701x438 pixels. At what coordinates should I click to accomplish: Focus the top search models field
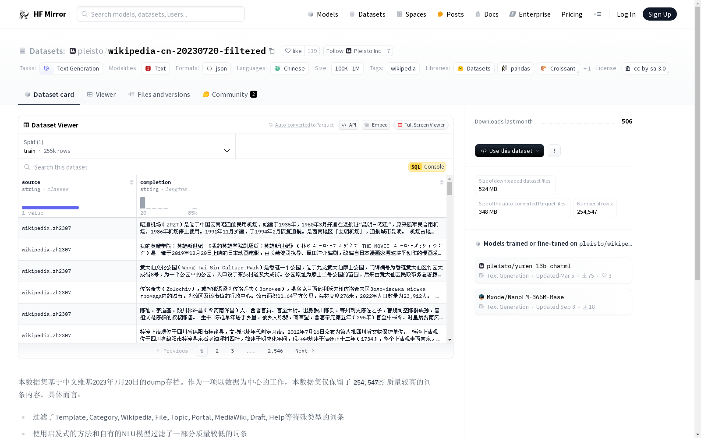tap(161, 14)
